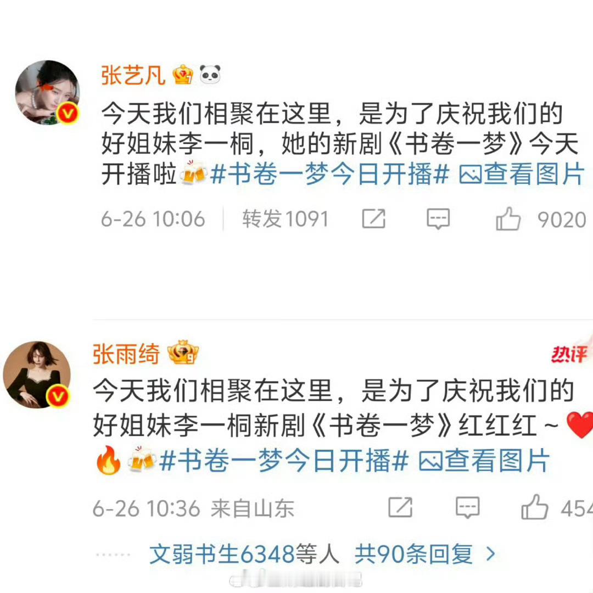Like 张艺凡's comment with 9020 likes
593x593 pixels.
click(508, 219)
